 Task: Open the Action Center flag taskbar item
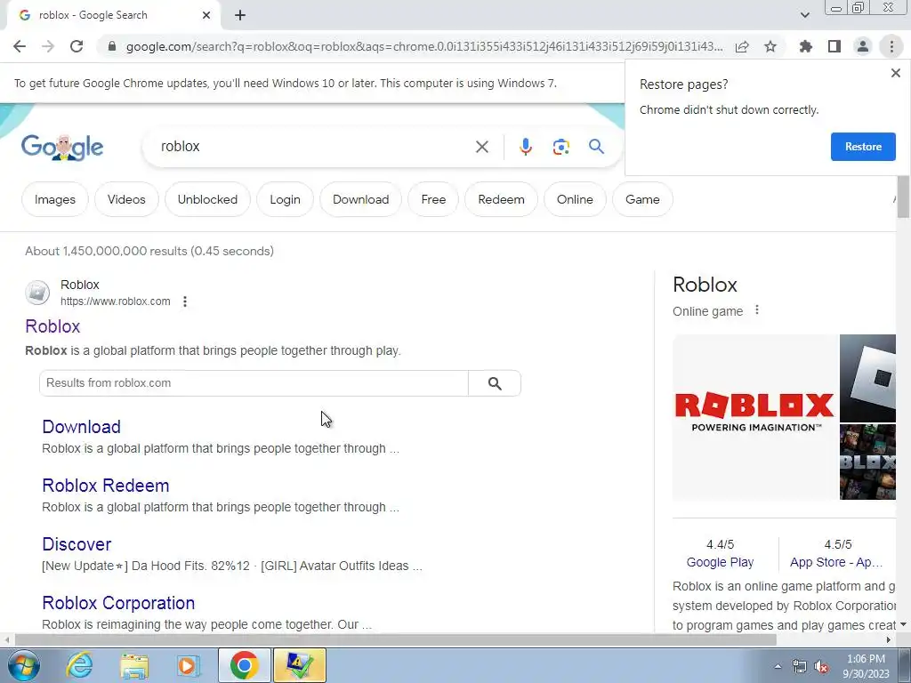point(299,665)
